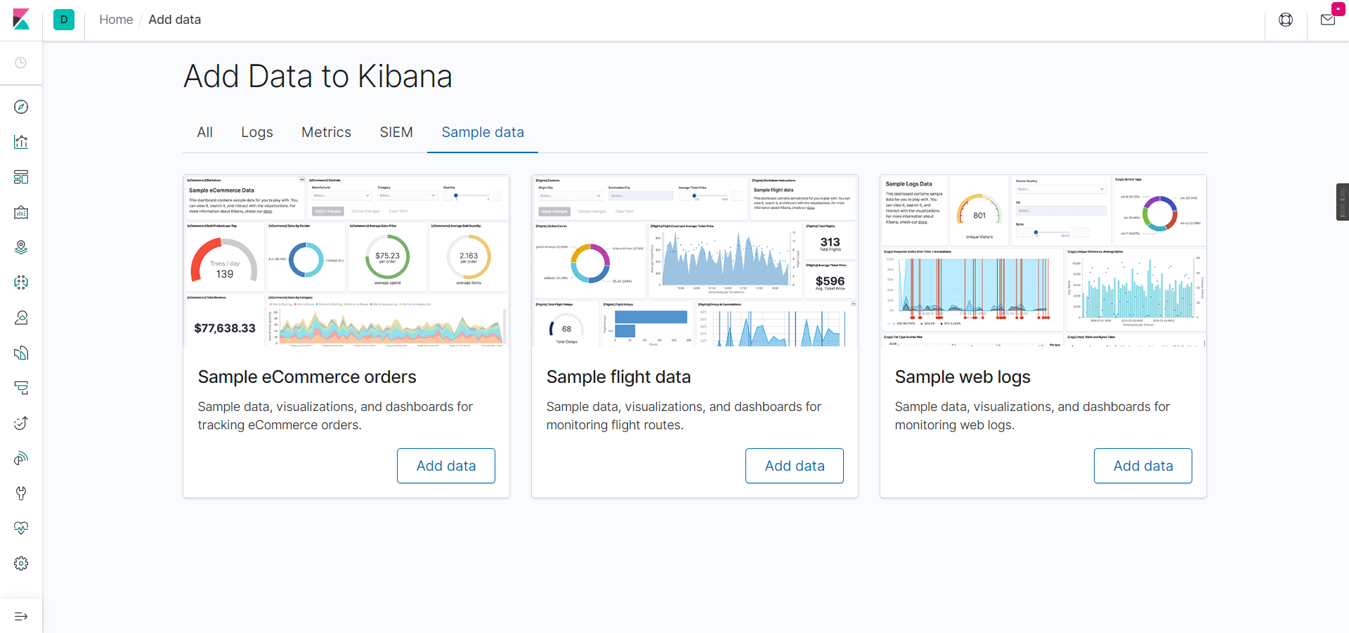Open the Stack Monitoring heartbeat icon
Screen dimensions: 1349x633
tap(21, 528)
